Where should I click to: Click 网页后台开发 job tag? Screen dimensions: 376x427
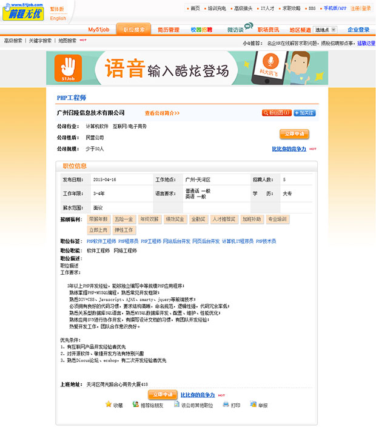206,241
